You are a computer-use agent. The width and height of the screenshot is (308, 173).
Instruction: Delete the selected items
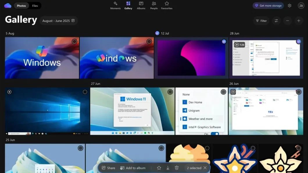coord(177,168)
